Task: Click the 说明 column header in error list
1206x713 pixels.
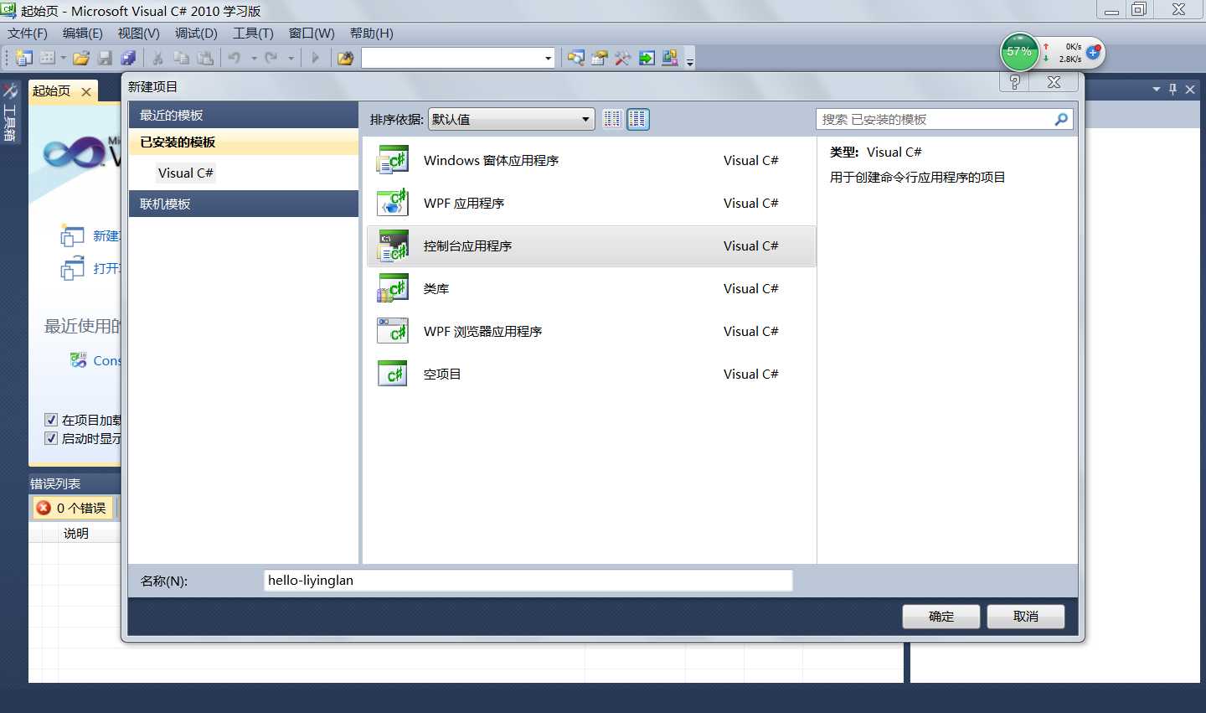Action: 75,534
